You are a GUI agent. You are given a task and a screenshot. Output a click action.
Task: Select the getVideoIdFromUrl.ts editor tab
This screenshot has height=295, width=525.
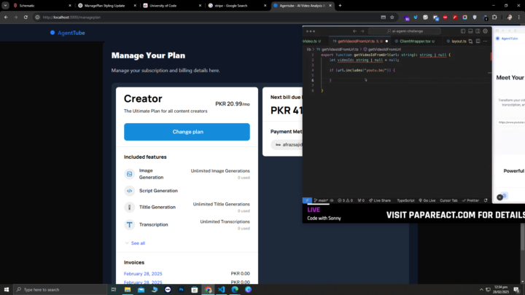click(x=360, y=41)
